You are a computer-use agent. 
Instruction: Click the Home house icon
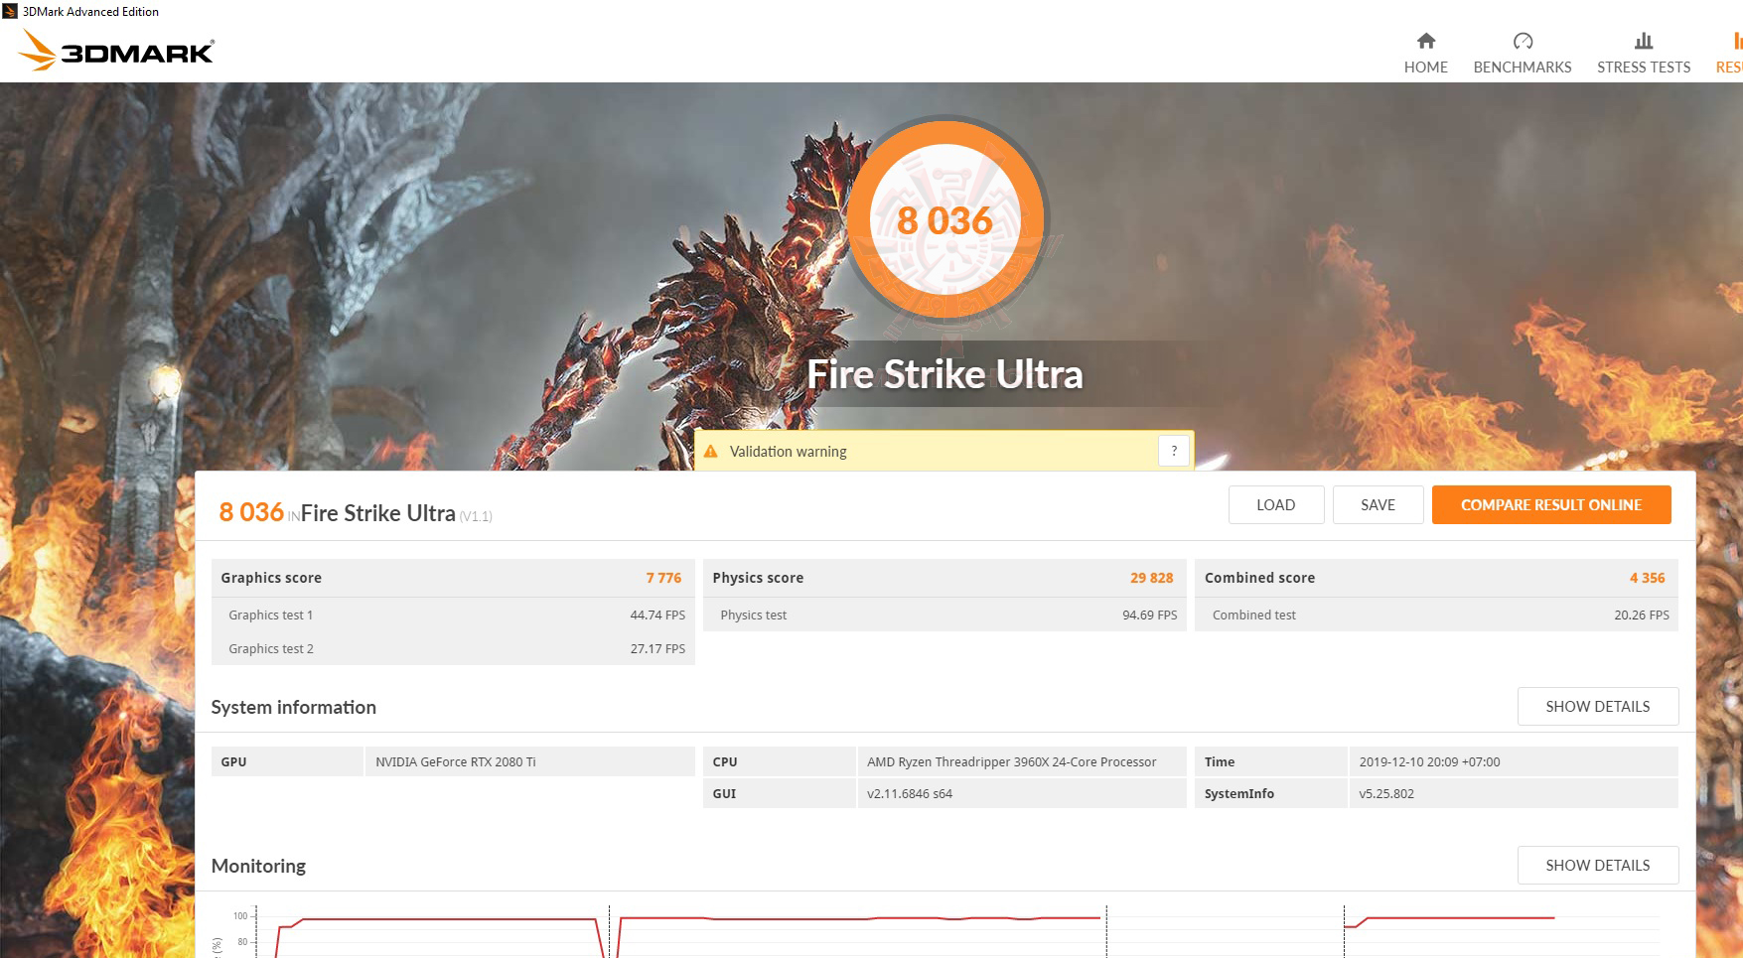pyautogui.click(x=1425, y=43)
